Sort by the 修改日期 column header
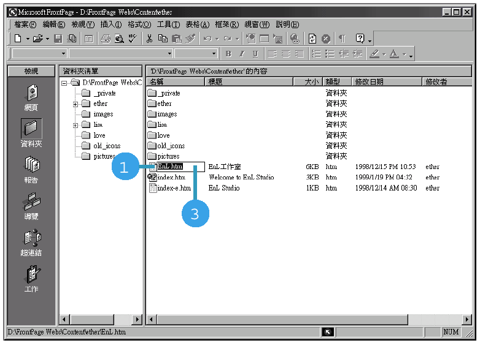The width and height of the screenshot is (480, 343). (387, 81)
